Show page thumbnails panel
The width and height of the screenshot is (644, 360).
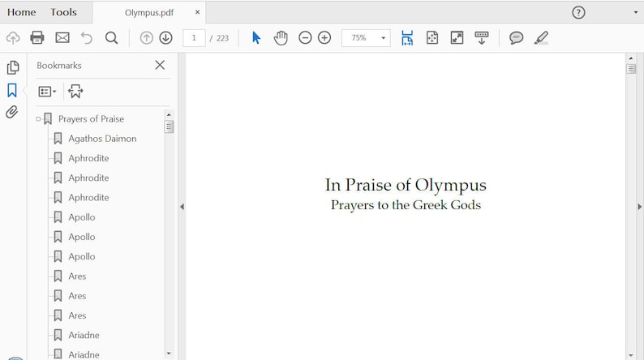13,67
